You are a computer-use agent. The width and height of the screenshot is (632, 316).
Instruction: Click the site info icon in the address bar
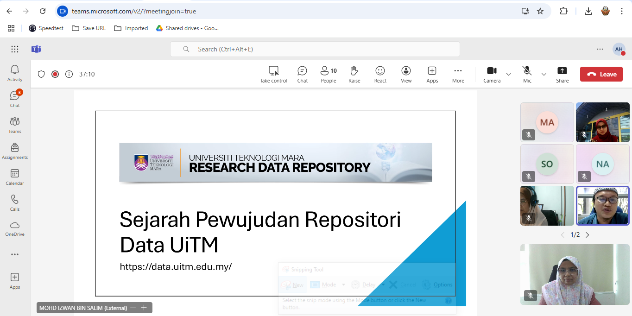(x=63, y=11)
